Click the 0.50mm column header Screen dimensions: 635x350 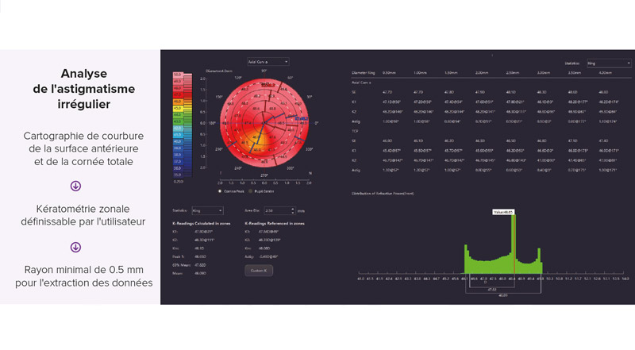[x=389, y=73]
